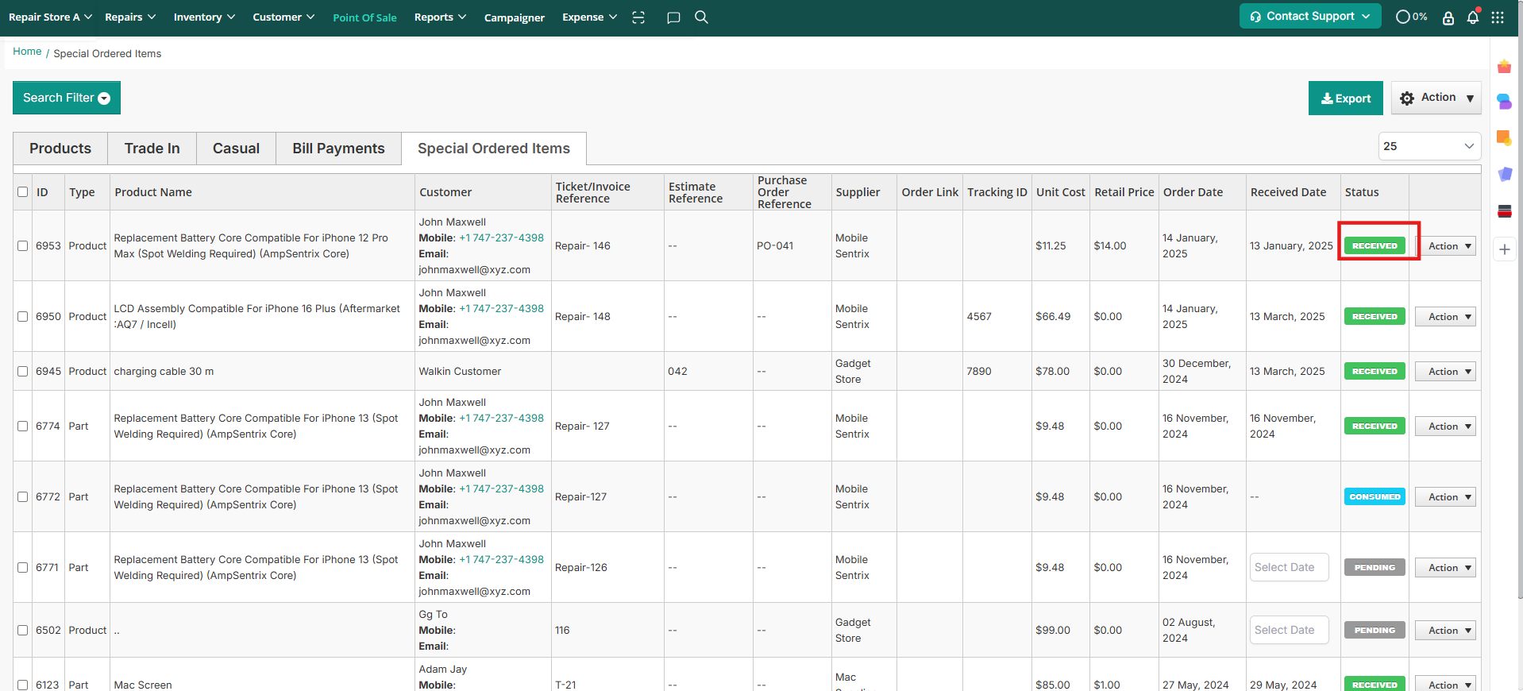Click the red card sidebar icon
The height and width of the screenshot is (691, 1523).
(x=1504, y=211)
